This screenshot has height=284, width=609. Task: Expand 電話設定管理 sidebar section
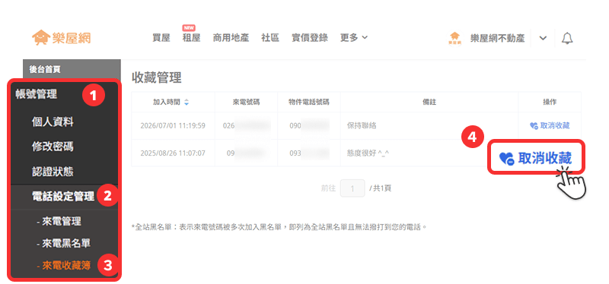64,197
